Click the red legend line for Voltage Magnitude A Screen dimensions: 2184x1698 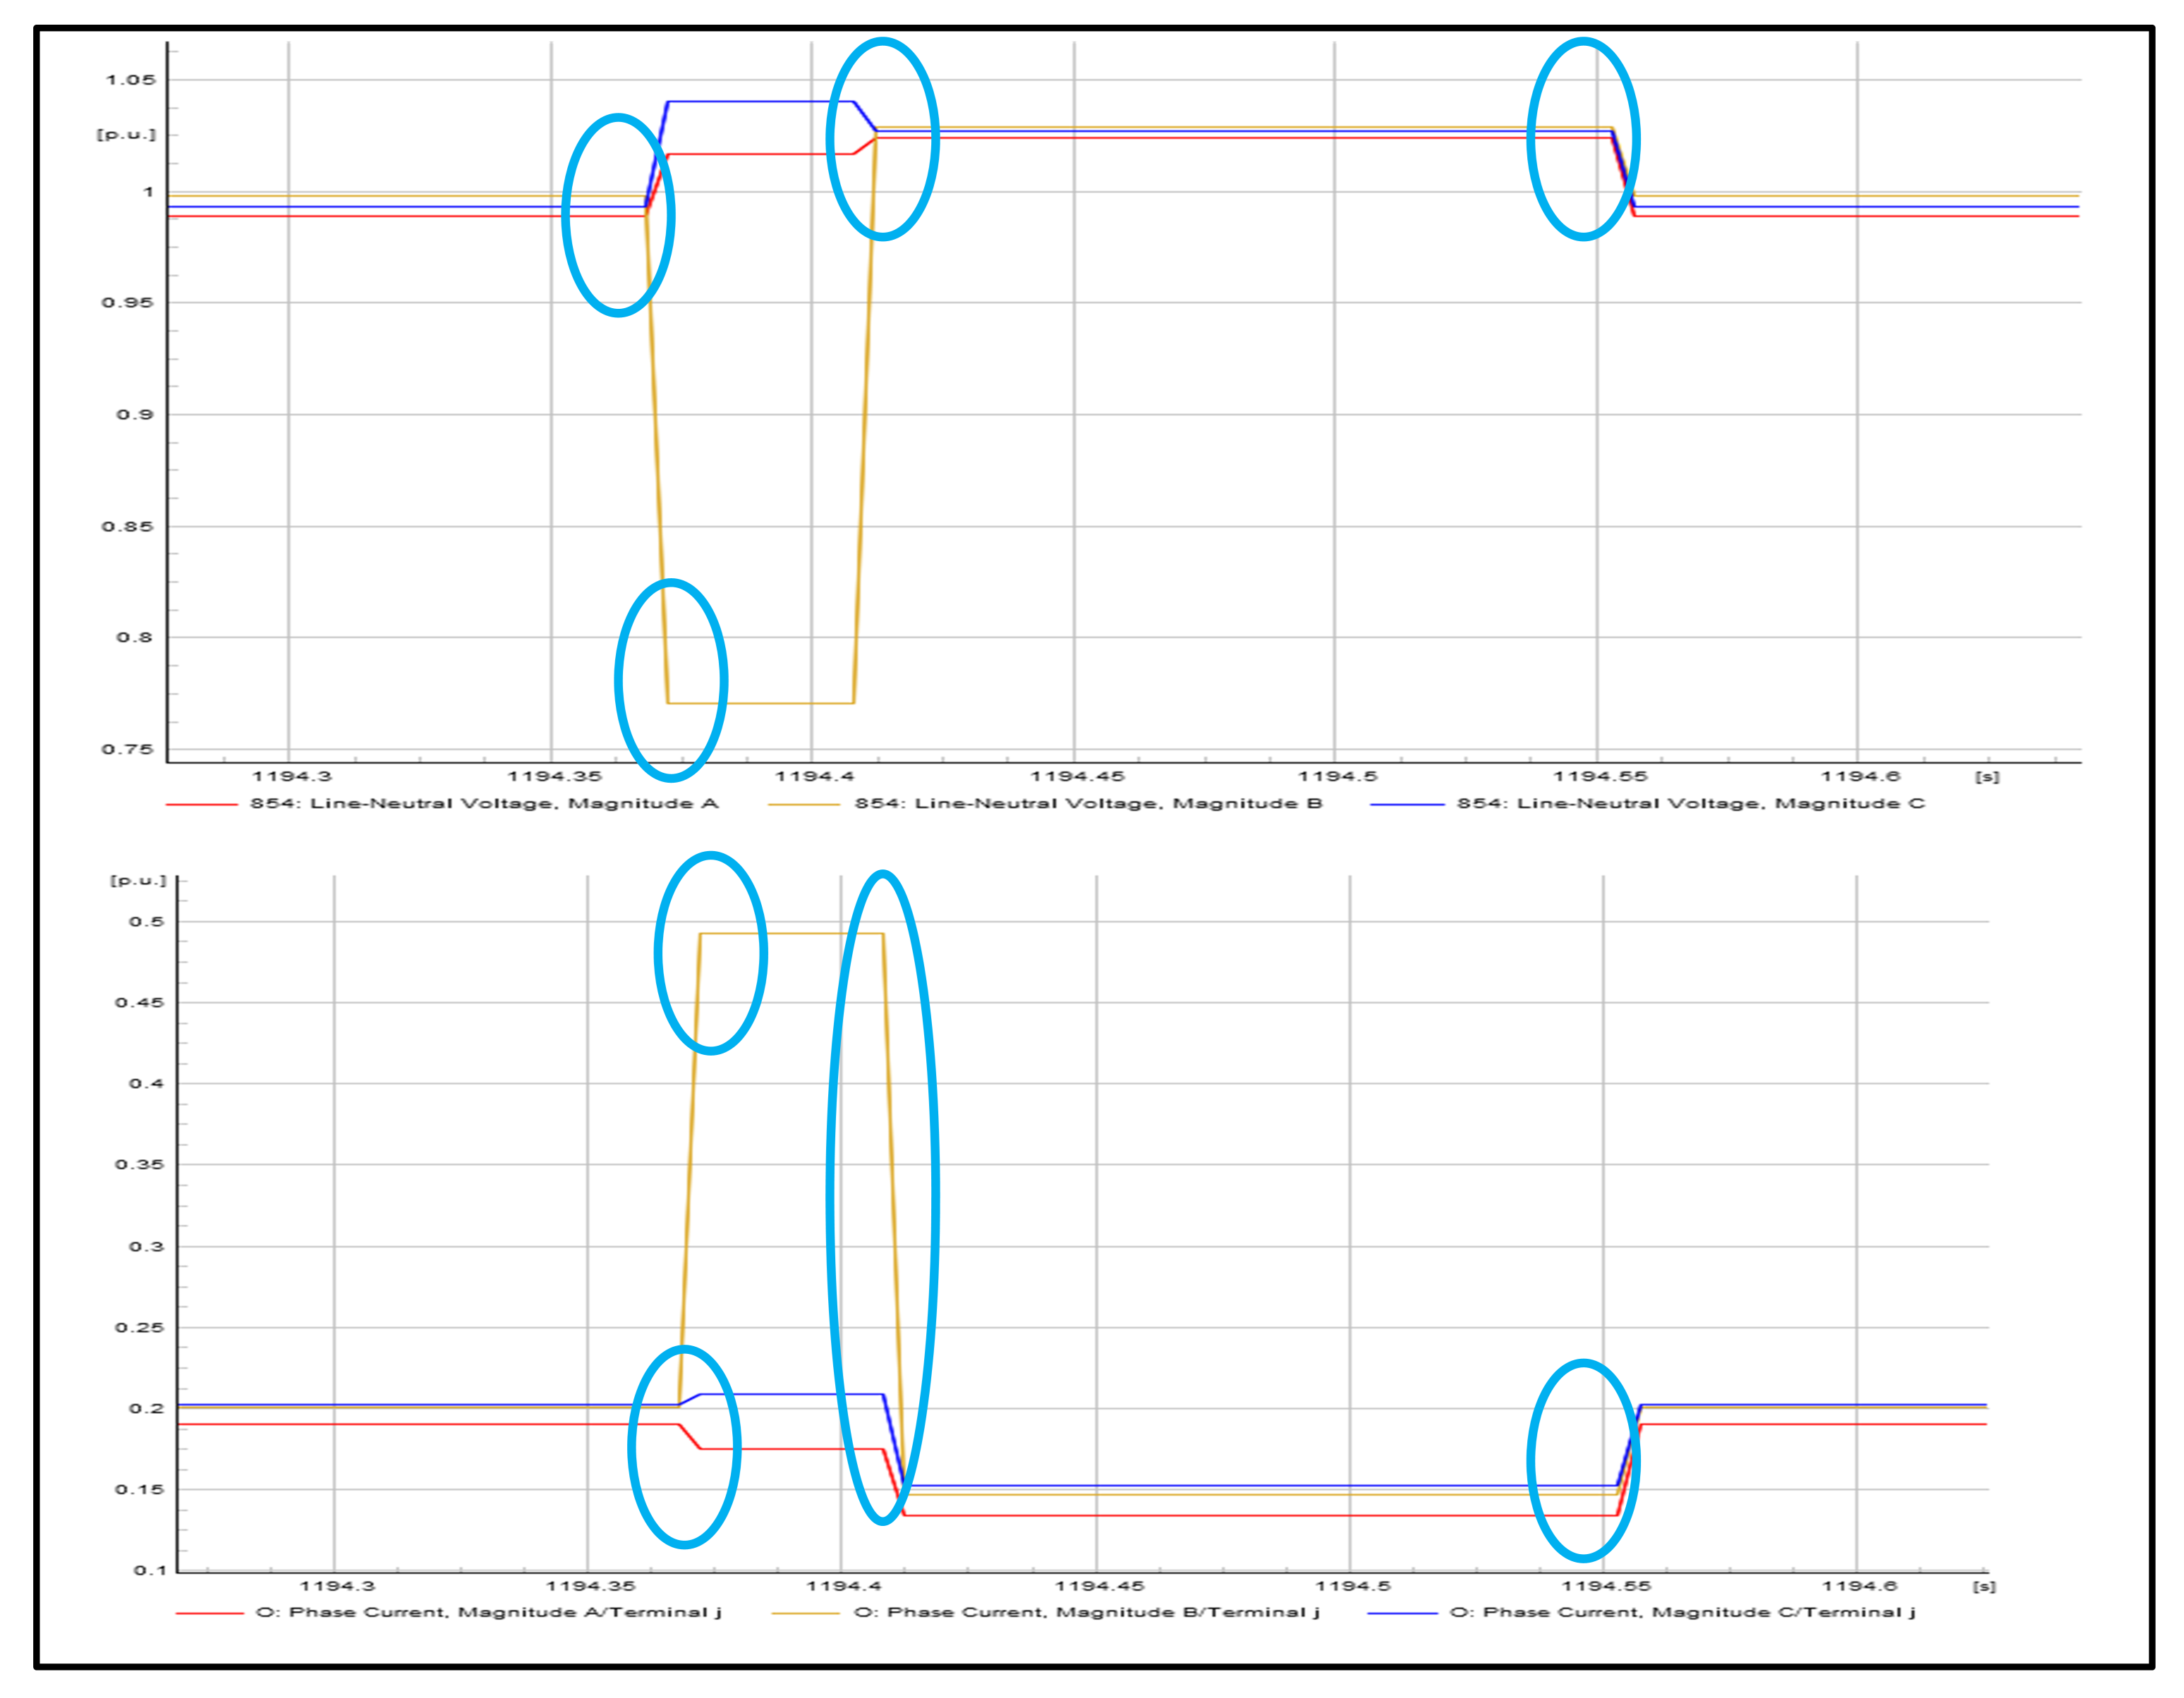[201, 804]
